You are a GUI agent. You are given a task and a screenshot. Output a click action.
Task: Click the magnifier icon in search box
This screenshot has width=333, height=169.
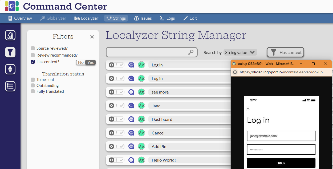[x=191, y=52]
